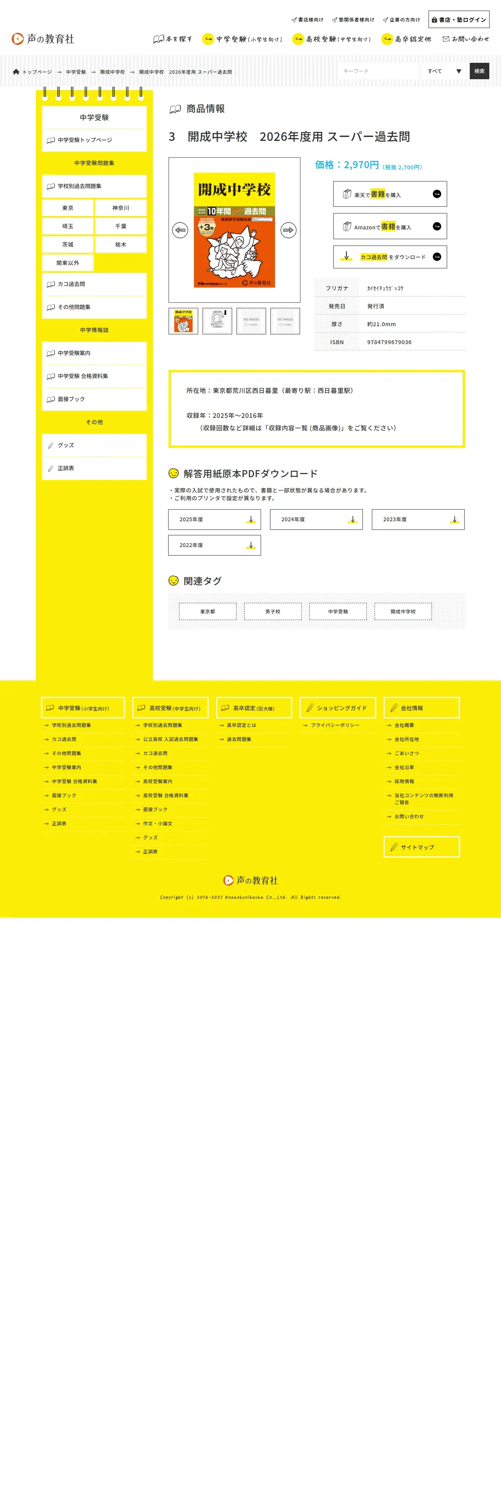This screenshot has width=501, height=1503.
Task: Click the キーワード search input field
Action: click(x=378, y=71)
